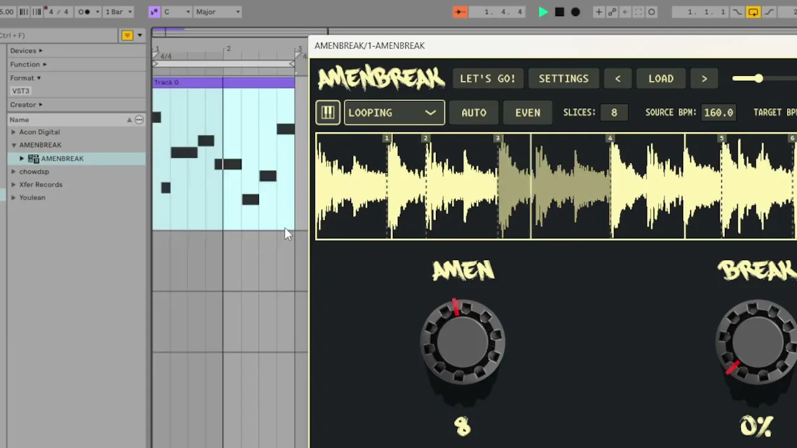Viewport: 797px width, 448px height.
Task: Open the metronome settings dropdown
Action: point(98,12)
